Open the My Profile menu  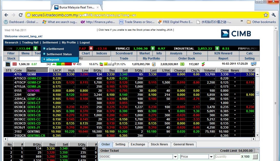69,42
